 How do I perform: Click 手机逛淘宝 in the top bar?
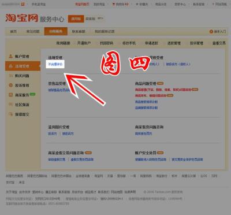pyautogui.click(x=39, y=4)
